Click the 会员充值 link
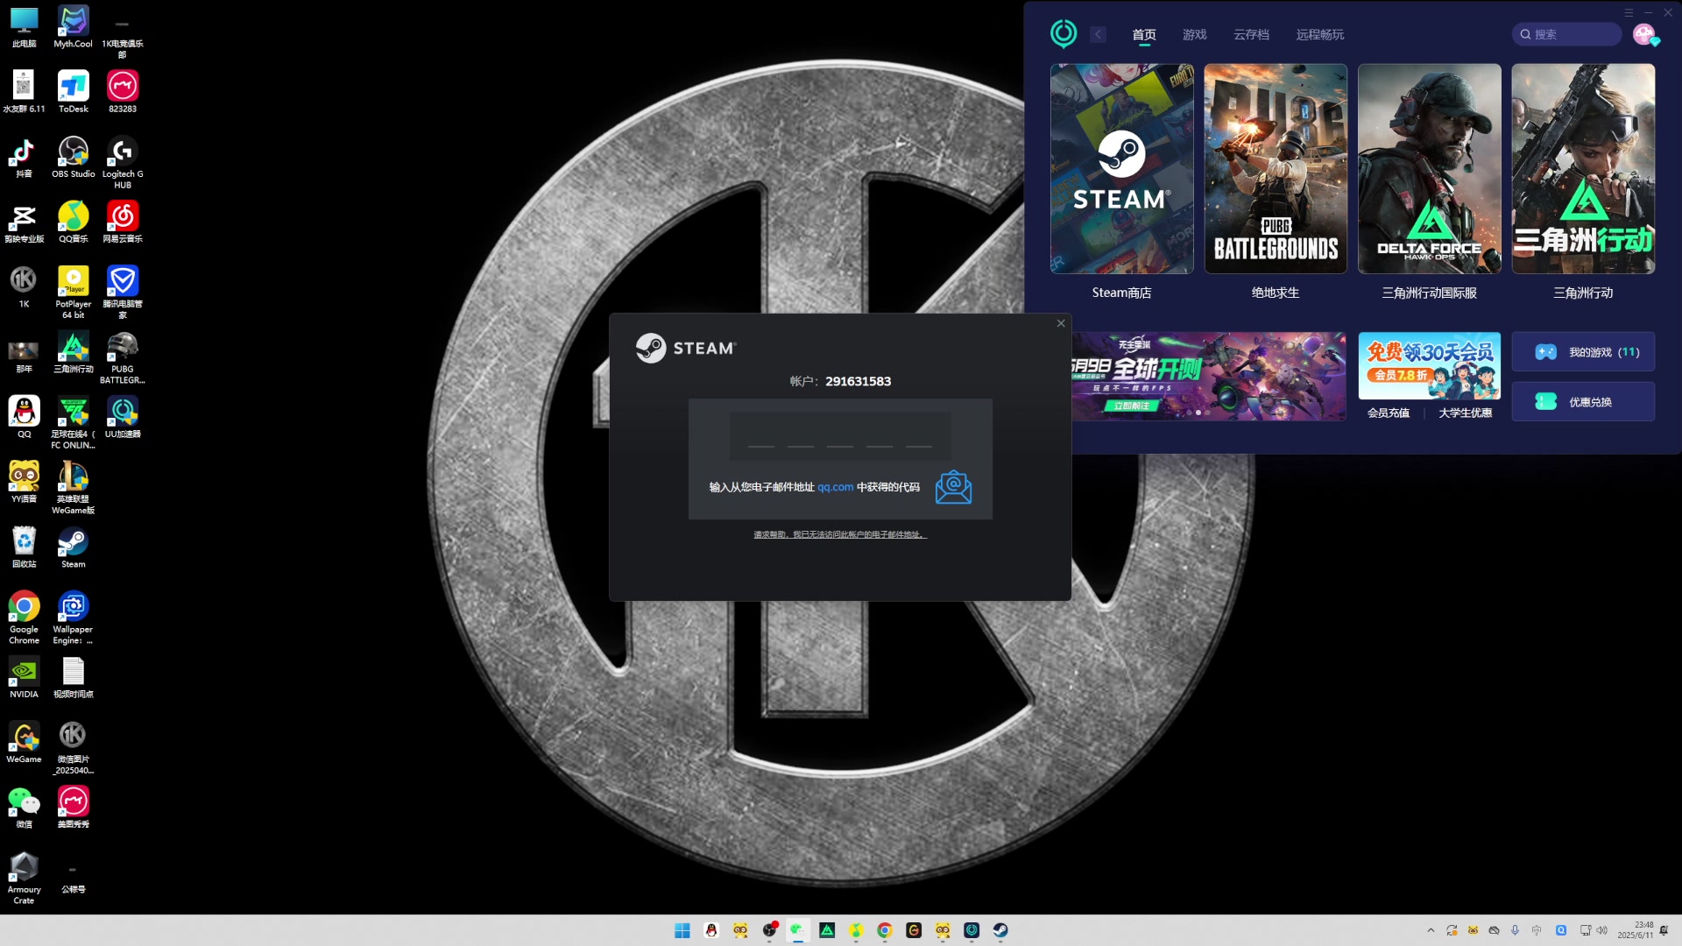The width and height of the screenshot is (1682, 946). pyautogui.click(x=1389, y=413)
